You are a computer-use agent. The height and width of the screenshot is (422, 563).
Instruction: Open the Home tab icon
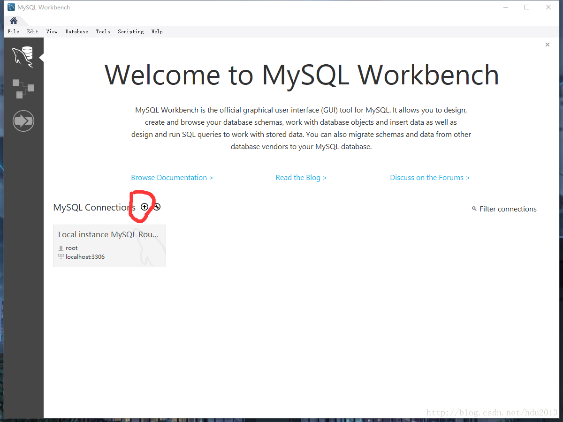(x=14, y=21)
